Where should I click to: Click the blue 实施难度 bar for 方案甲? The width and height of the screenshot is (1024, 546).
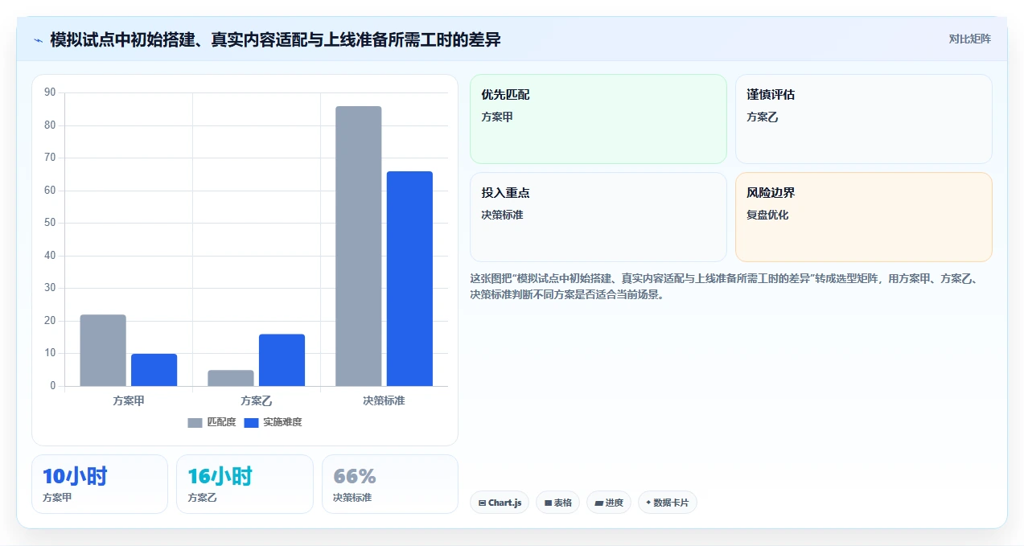tap(154, 370)
